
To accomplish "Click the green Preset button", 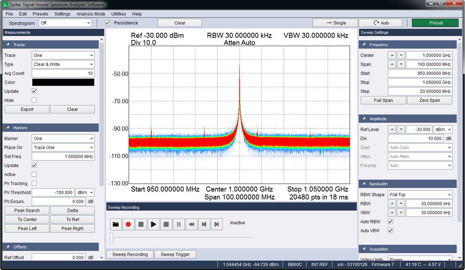I will point(436,23).
